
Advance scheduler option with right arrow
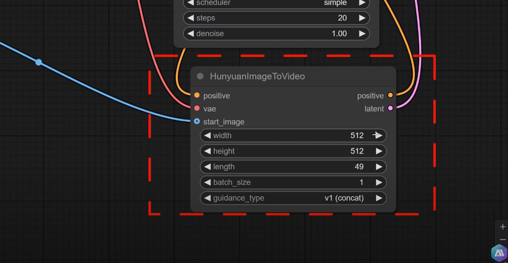[x=362, y=3]
